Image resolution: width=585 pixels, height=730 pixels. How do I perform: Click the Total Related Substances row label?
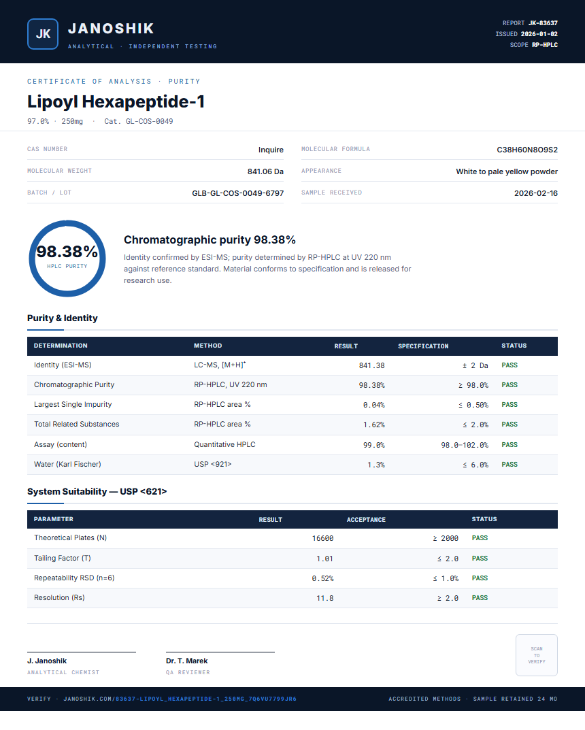76,424
